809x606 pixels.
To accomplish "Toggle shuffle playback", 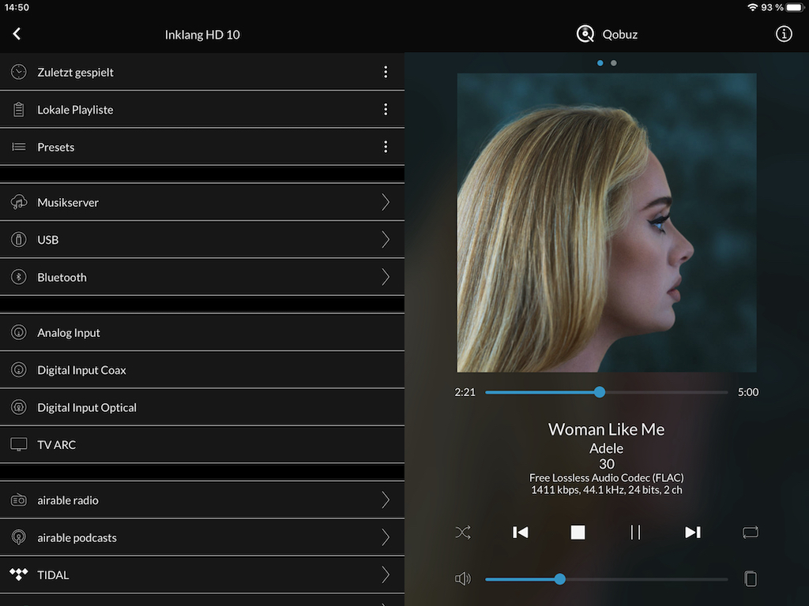I will click(463, 533).
